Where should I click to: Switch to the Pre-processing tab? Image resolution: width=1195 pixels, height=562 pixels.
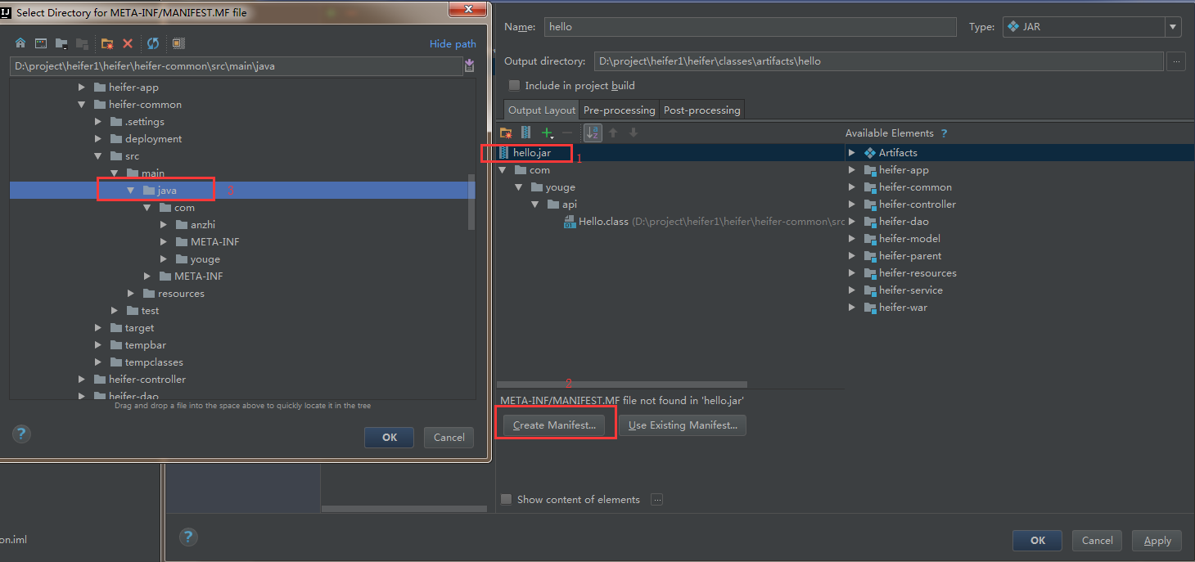(x=619, y=110)
